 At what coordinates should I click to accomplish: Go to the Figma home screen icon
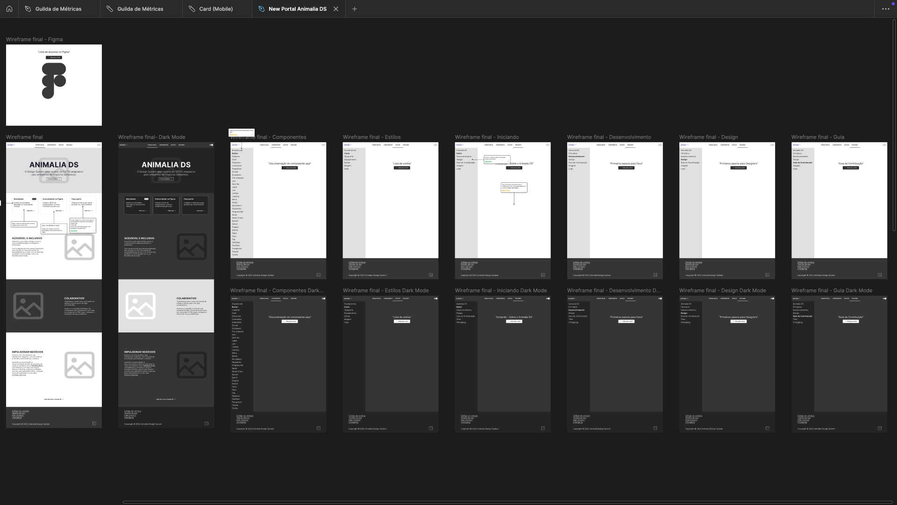tap(9, 9)
